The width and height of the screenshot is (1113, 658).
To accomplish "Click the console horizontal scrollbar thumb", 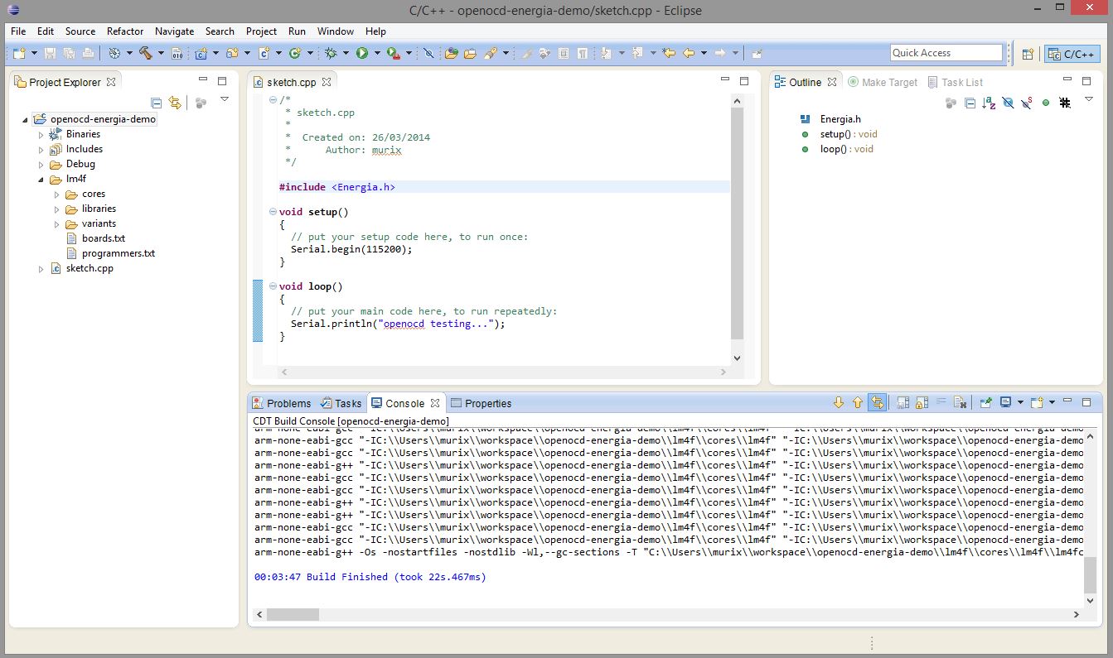I will tap(293, 614).
